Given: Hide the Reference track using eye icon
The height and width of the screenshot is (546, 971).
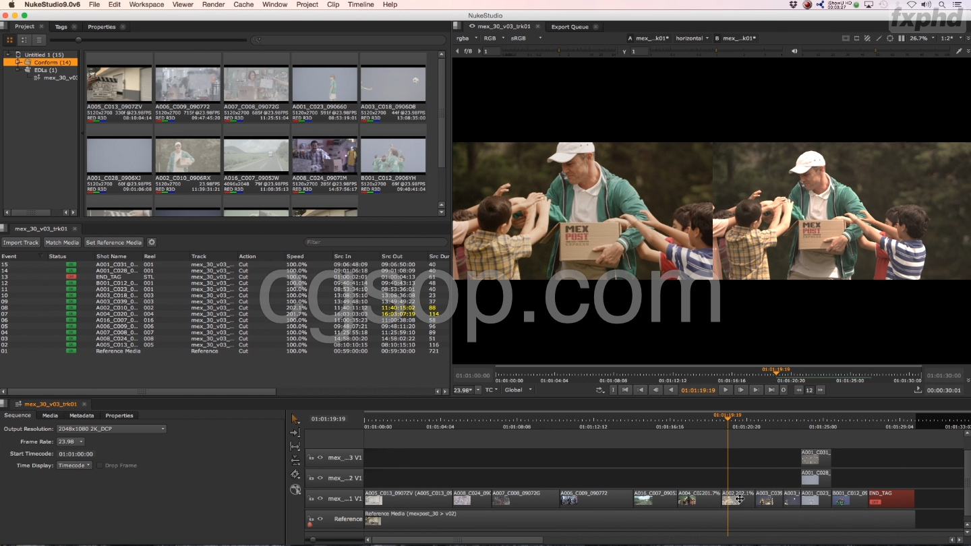Looking at the screenshot, I should pyautogui.click(x=320, y=519).
